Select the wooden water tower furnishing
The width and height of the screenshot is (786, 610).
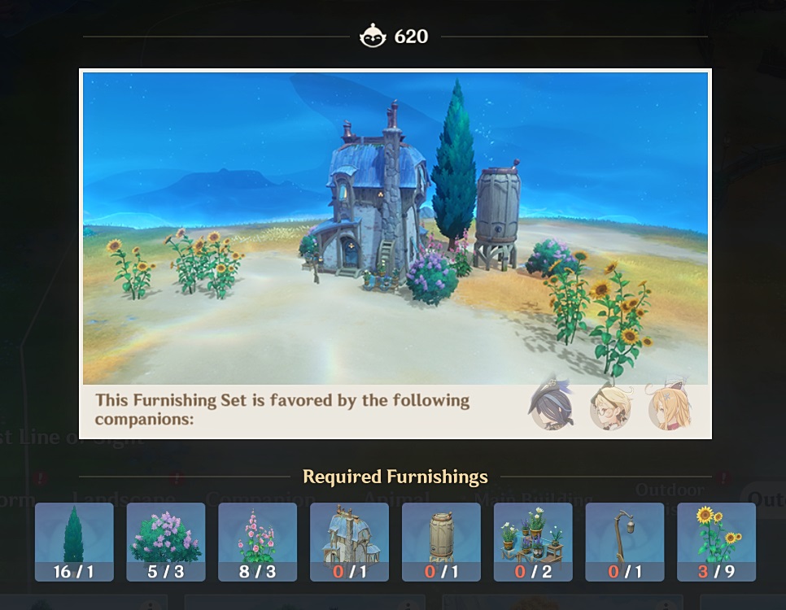coord(441,542)
